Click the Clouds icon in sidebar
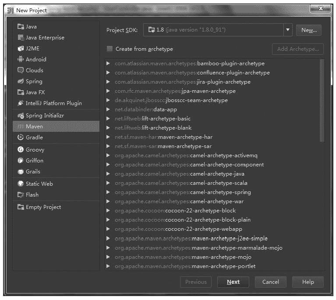Image resolution: width=336 pixels, height=300 pixels. (20, 71)
